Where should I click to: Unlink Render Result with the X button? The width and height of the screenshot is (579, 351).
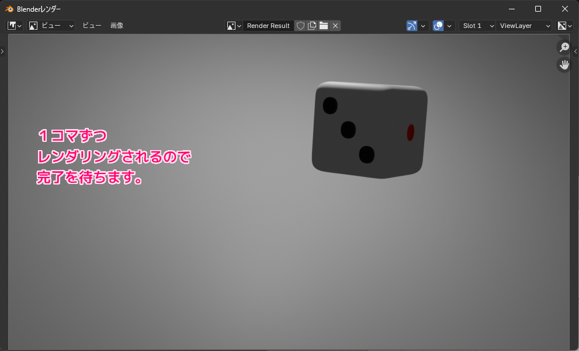click(x=335, y=25)
